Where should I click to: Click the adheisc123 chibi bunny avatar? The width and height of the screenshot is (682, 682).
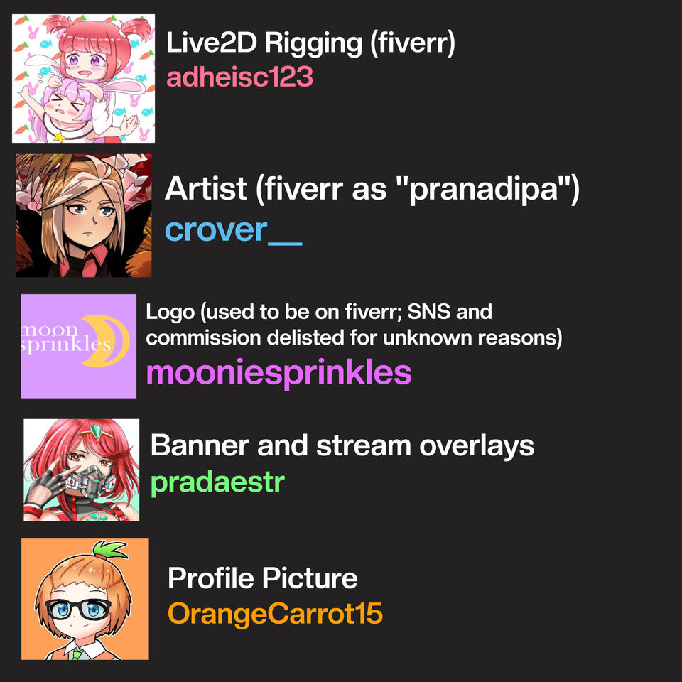pos(83,78)
